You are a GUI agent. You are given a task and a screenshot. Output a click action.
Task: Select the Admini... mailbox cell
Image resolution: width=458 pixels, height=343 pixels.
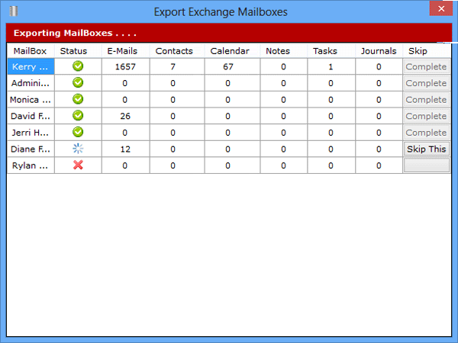click(x=31, y=83)
